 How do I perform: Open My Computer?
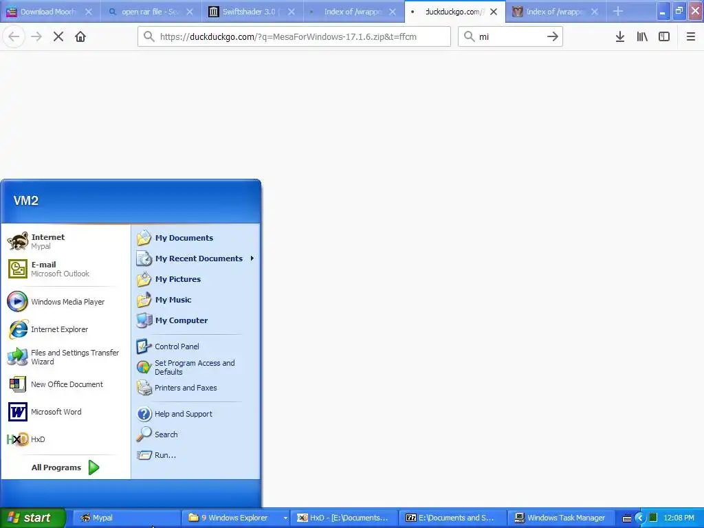[196, 320]
